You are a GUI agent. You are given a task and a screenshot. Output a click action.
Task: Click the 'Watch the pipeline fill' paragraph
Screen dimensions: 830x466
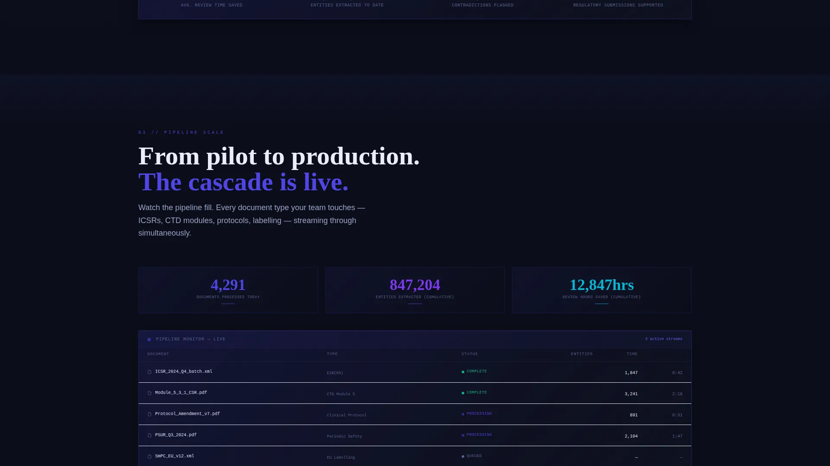click(x=252, y=220)
